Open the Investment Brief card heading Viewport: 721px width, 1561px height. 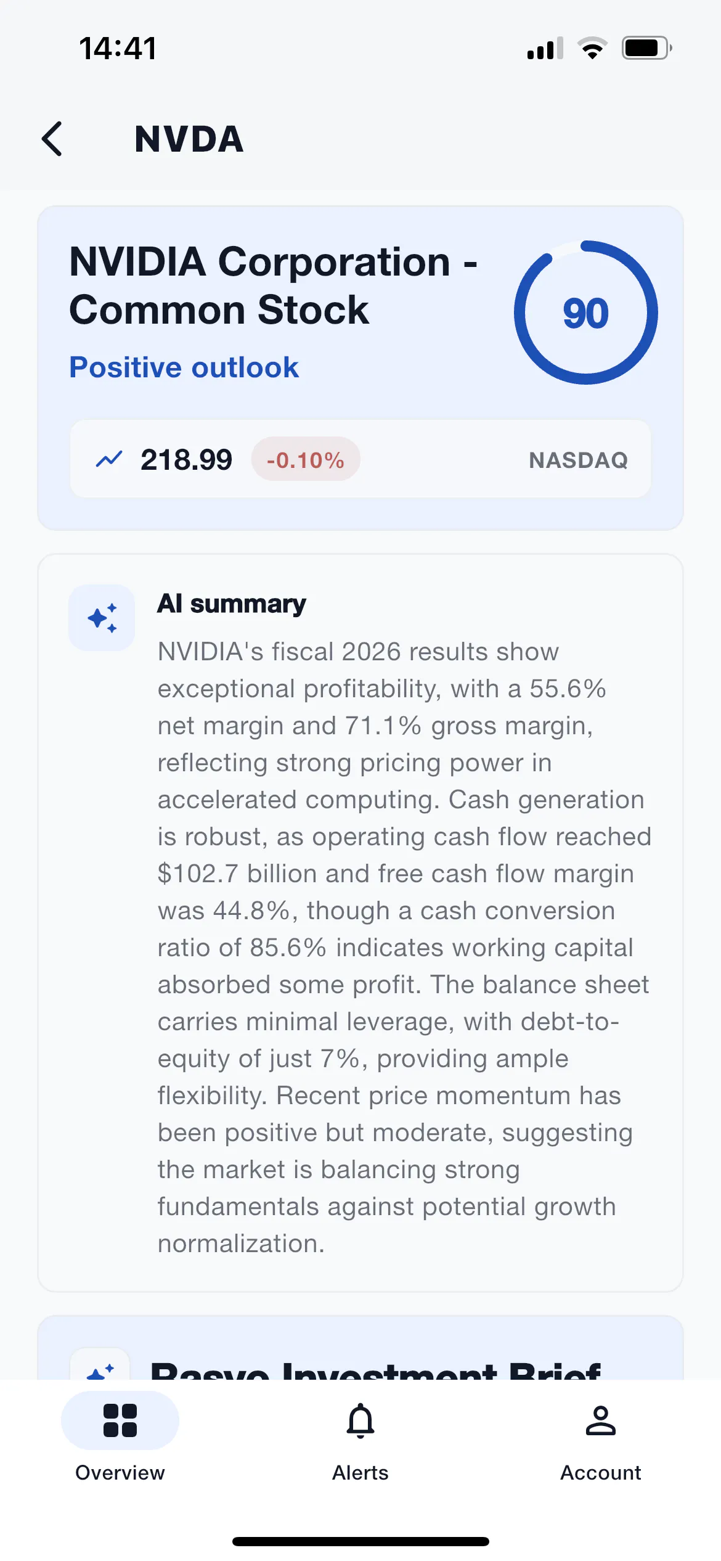376,1369
